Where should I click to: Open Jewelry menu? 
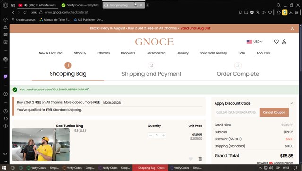pyautogui.click(x=182, y=53)
